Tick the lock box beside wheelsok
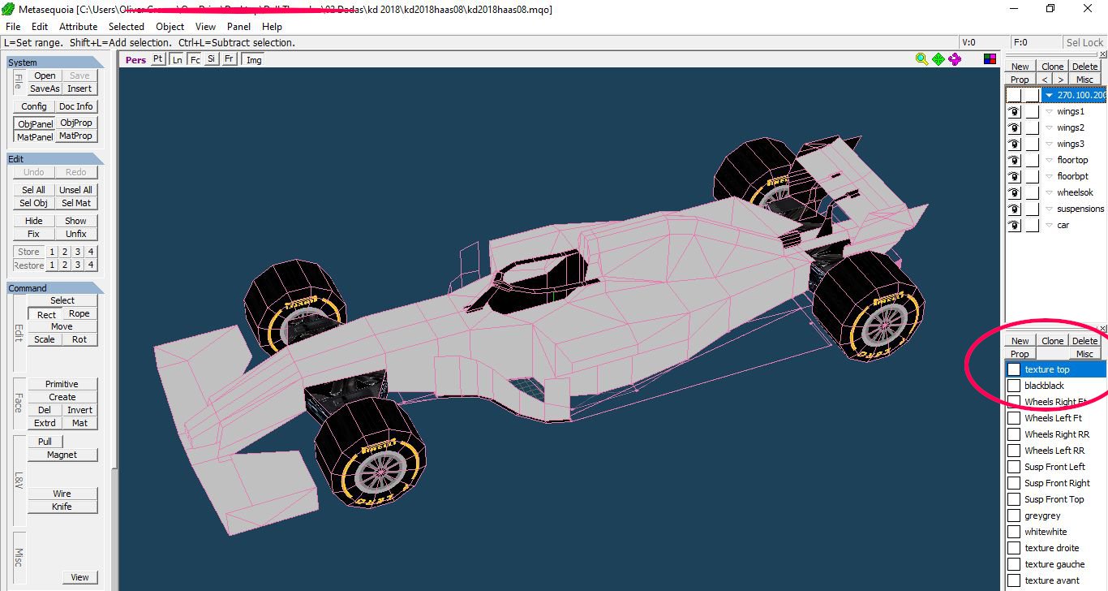This screenshot has height=591, width=1108. coord(1032,193)
